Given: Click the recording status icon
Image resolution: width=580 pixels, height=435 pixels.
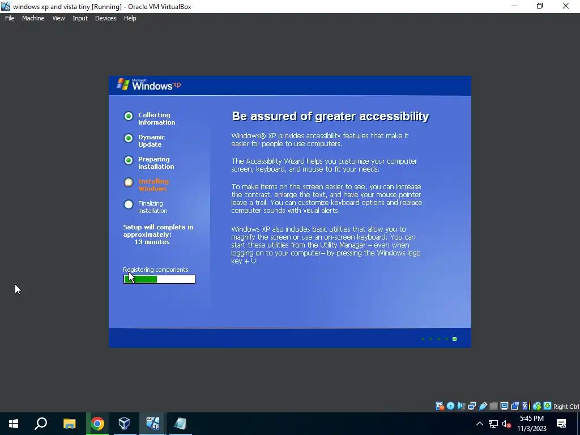Looking at the screenshot, I should 514,406.
